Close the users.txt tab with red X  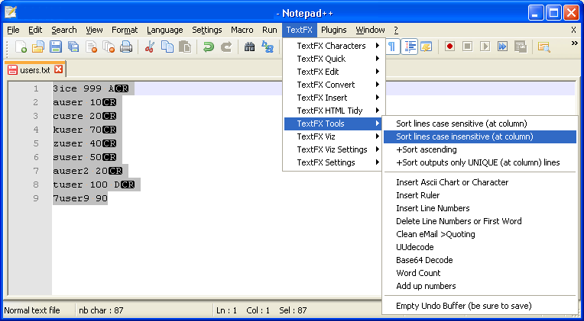(58, 69)
